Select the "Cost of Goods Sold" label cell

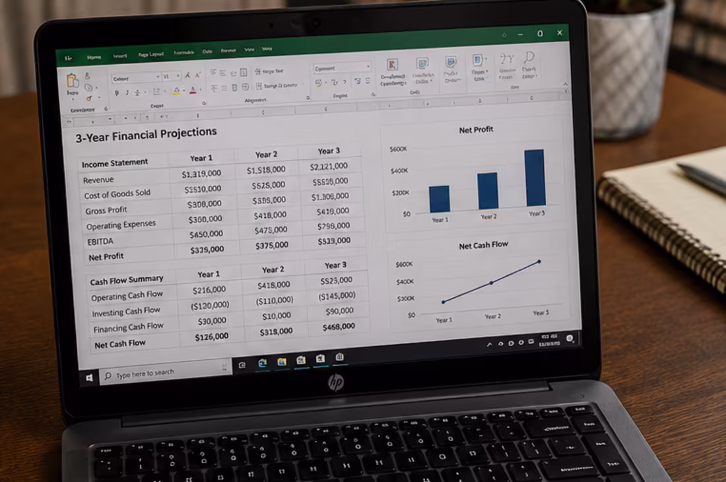117,194
